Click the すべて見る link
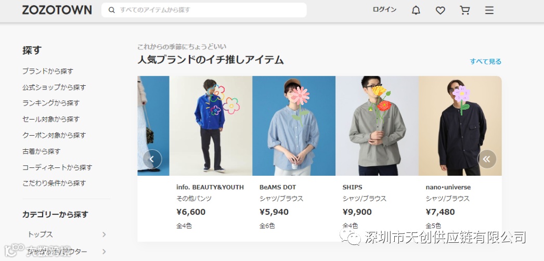This screenshot has width=544, height=261. click(485, 62)
